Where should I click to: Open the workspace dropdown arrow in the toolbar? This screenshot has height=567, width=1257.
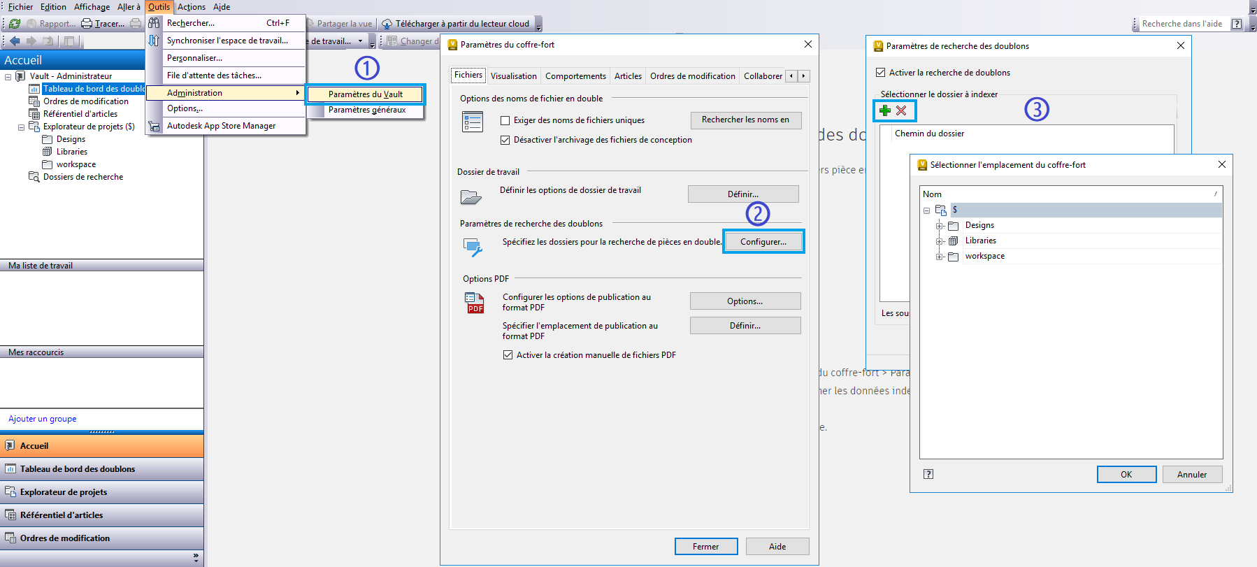tap(361, 41)
